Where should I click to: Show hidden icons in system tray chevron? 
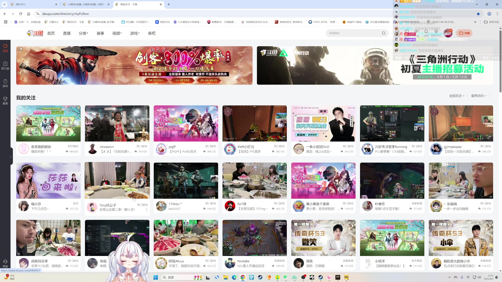coord(449,277)
